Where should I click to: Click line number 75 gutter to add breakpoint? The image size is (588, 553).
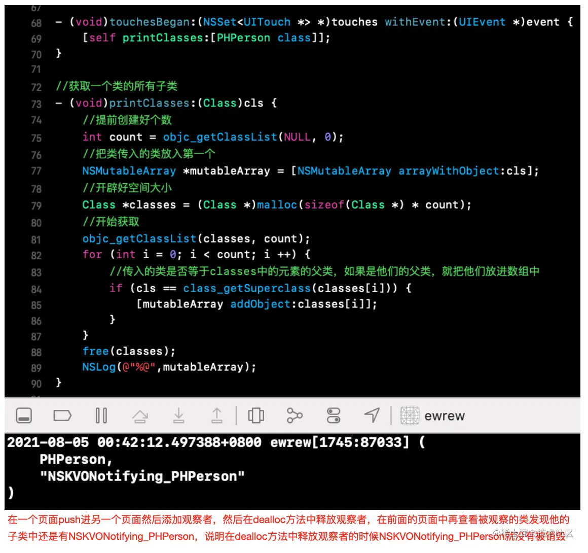pos(36,138)
